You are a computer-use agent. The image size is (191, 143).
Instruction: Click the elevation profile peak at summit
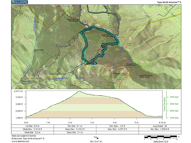[x=80, y=91]
